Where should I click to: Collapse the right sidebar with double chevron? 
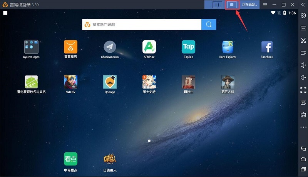point(303,5)
